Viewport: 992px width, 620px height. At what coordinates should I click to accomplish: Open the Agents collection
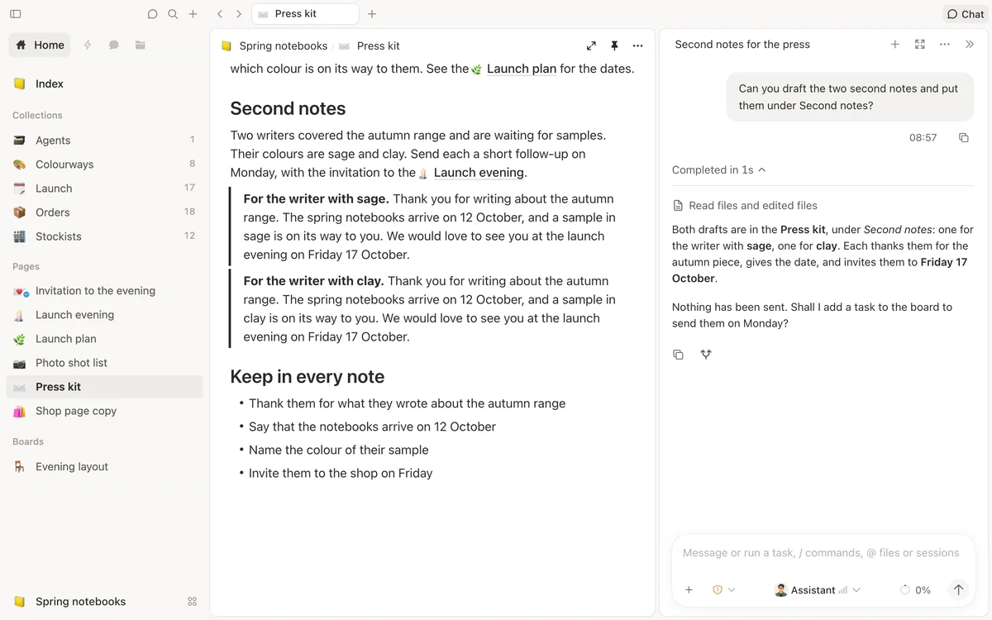click(x=105, y=141)
